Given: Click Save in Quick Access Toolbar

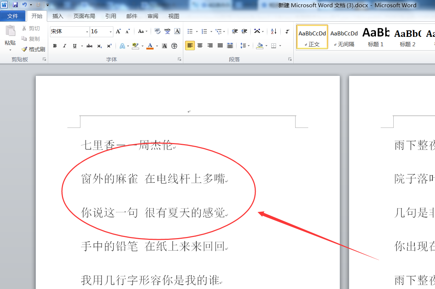Looking at the screenshot, I should 15,5.
